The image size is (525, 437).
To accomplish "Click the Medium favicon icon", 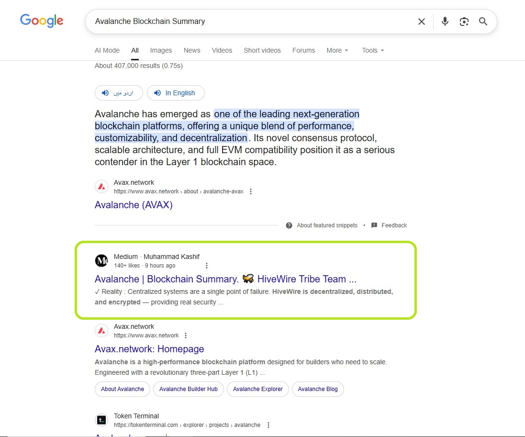I will coord(101,260).
